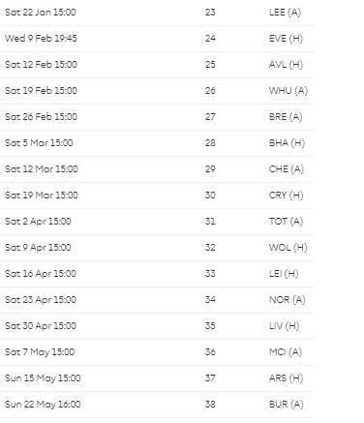The width and height of the screenshot is (364, 423).
Task: Click the NOR (A) fixture entry
Action: [288, 300]
